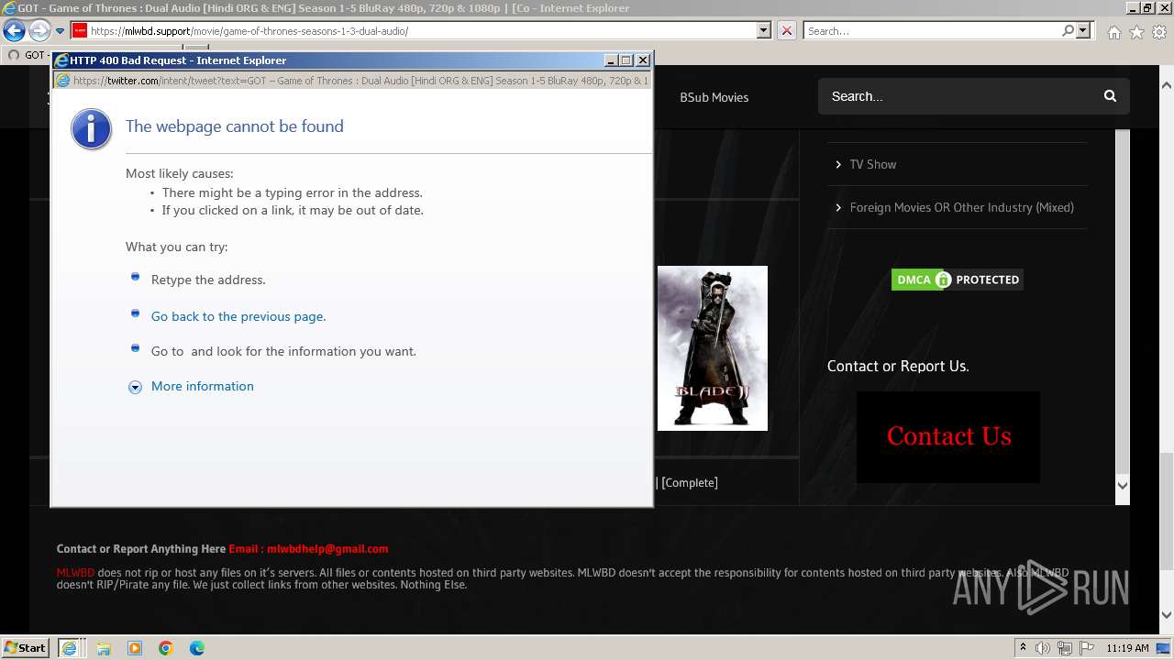Click inner page scrollbar down arrow

(1122, 486)
